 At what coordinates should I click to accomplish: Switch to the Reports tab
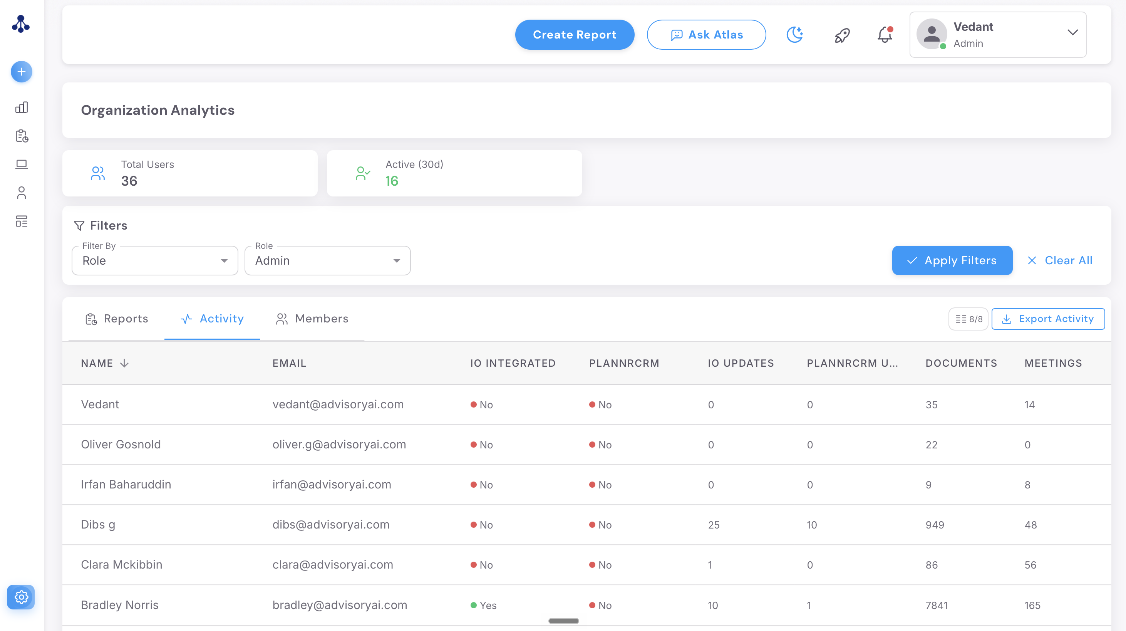point(117,319)
